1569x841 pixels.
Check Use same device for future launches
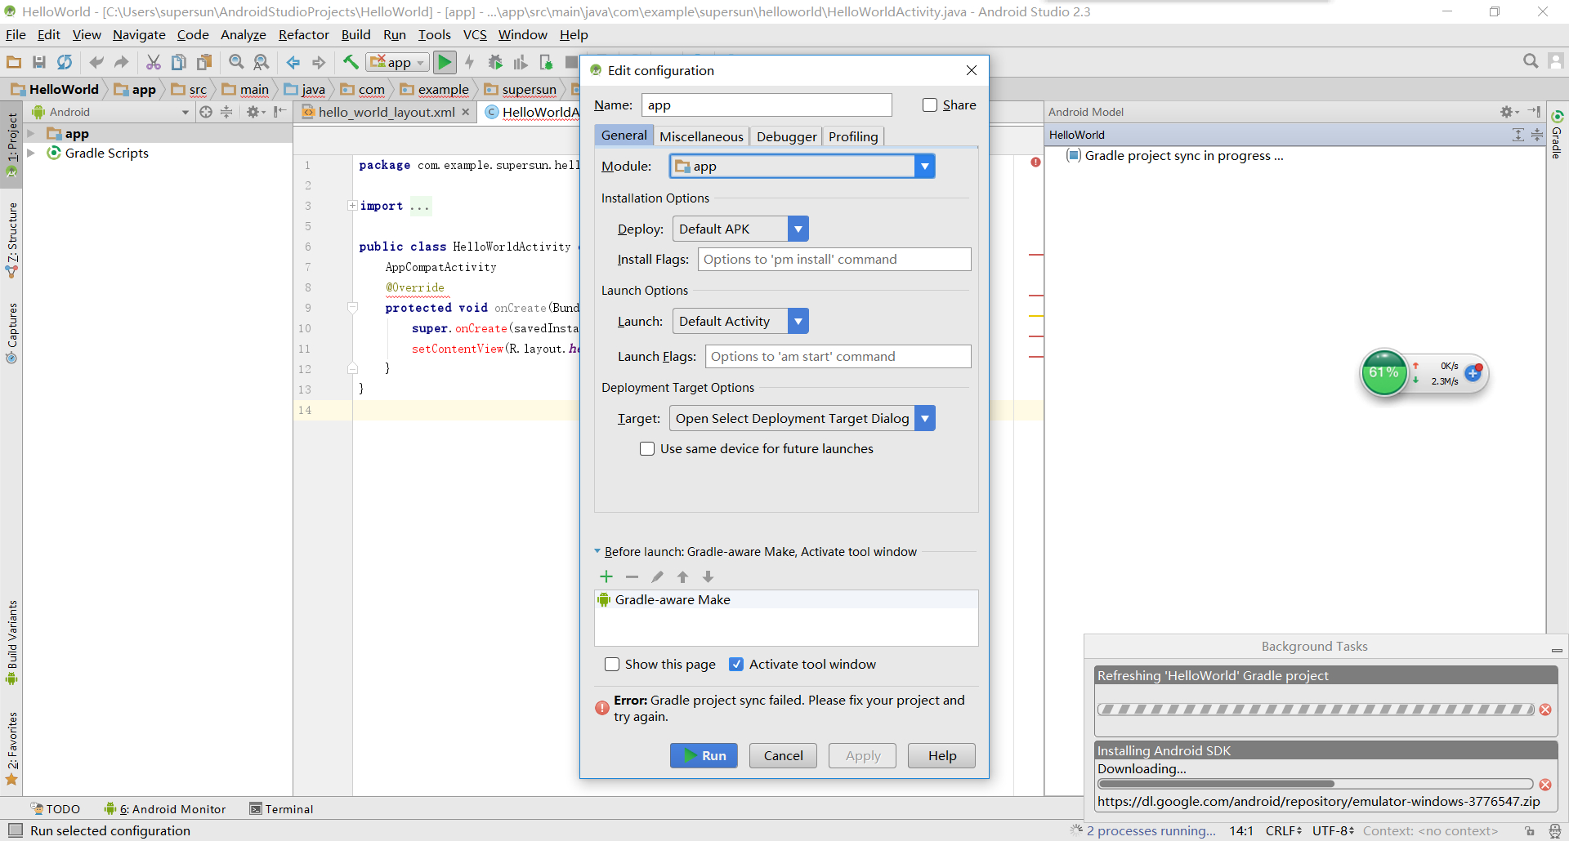(x=647, y=449)
